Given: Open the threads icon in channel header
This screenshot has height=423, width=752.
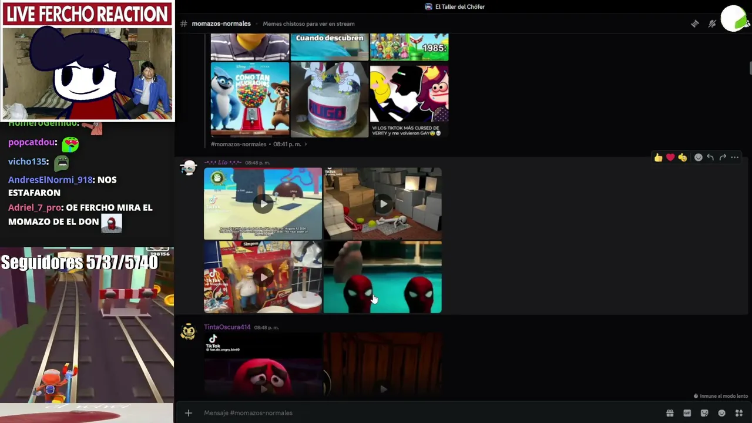Looking at the screenshot, I should click(x=695, y=23).
